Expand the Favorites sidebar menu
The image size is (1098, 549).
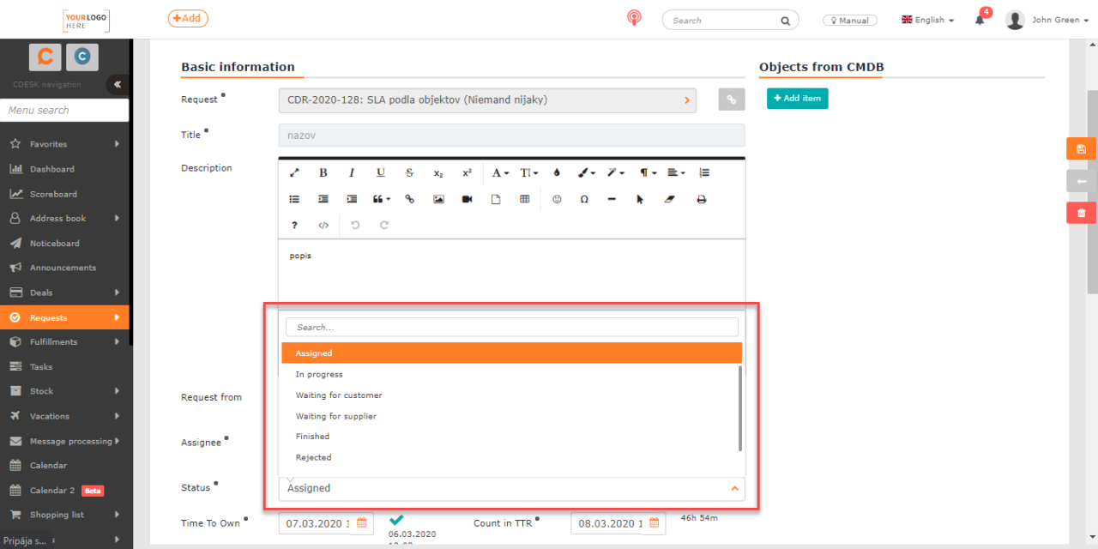64,144
